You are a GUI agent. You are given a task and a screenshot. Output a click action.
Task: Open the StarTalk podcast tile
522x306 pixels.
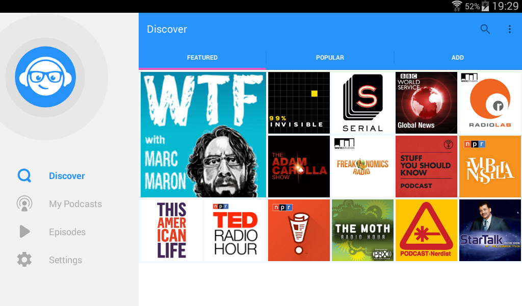(490, 230)
